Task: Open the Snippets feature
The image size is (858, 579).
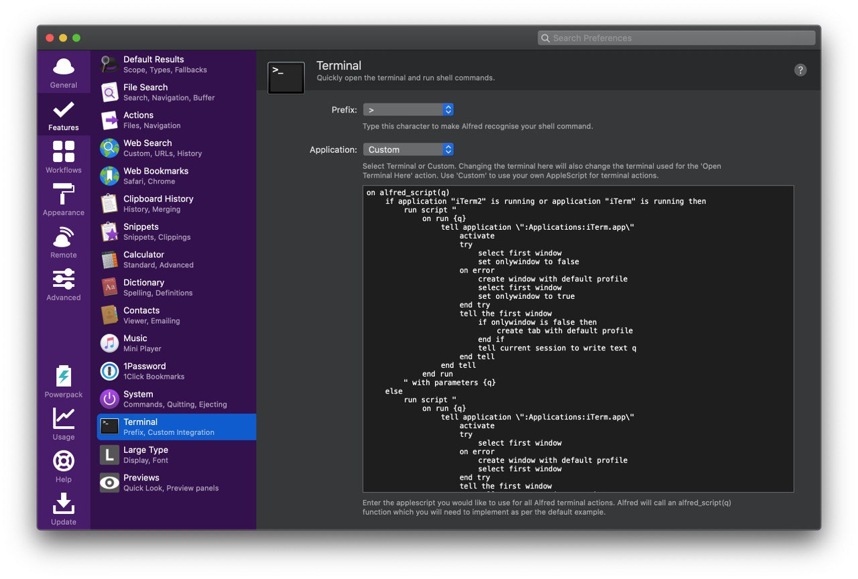Action: [176, 232]
